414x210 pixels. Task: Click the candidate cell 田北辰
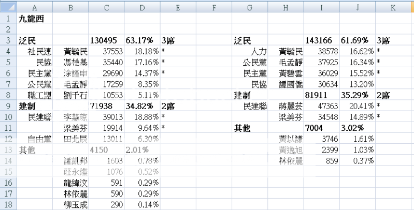(70, 139)
